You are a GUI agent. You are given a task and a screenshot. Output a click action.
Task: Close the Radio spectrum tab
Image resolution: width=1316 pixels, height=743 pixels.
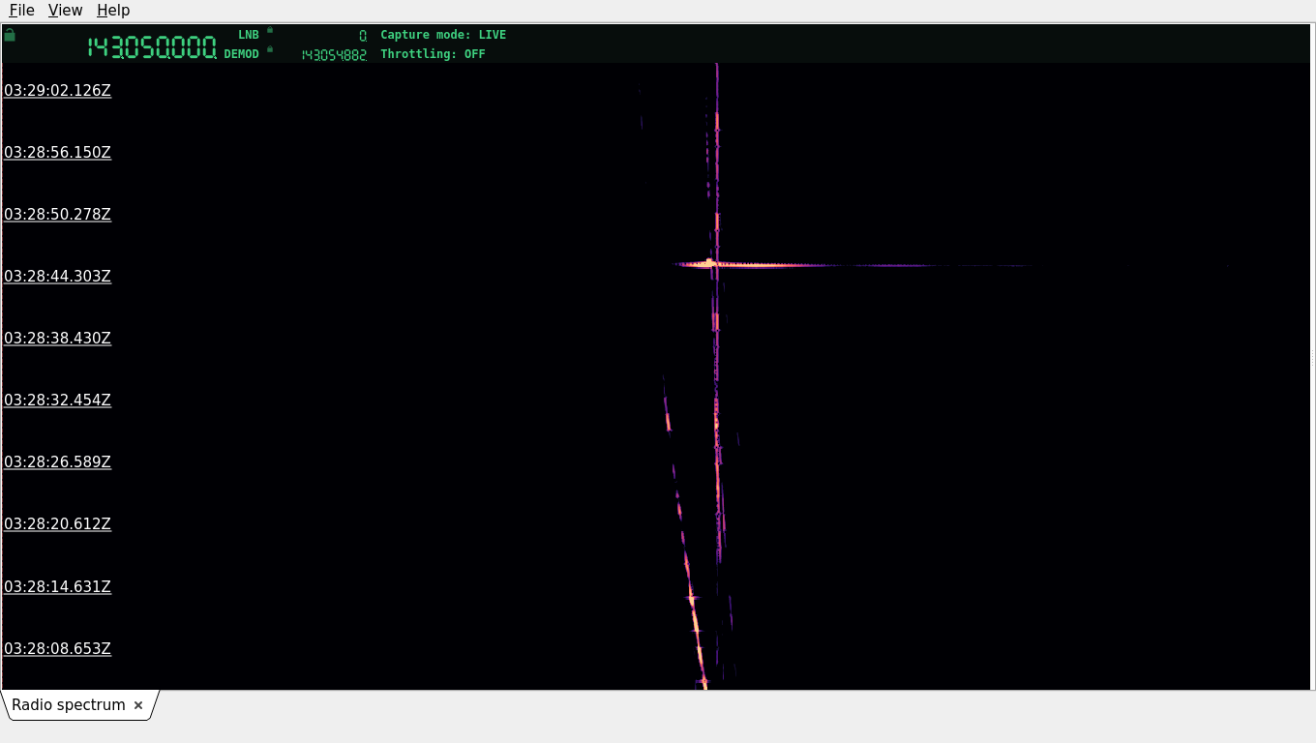pyautogui.click(x=138, y=705)
